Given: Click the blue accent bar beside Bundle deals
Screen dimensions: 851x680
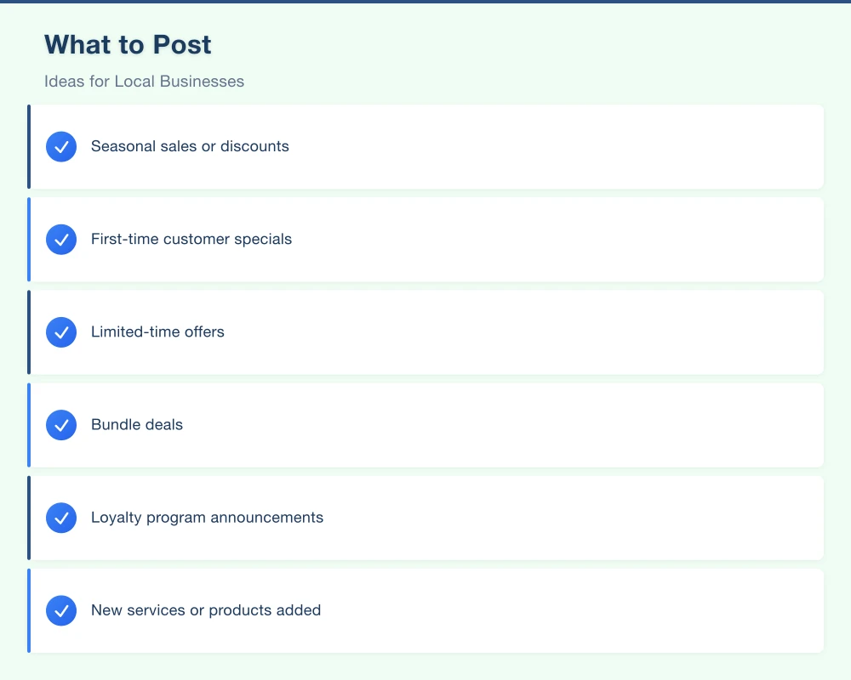Looking at the screenshot, I should point(30,424).
